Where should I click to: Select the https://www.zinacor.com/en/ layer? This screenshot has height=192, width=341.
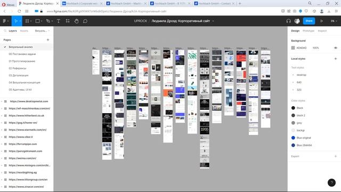click(26, 187)
